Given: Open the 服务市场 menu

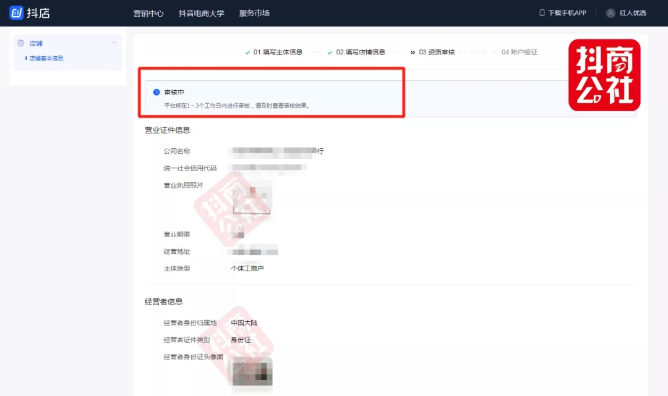Looking at the screenshot, I should 254,13.
